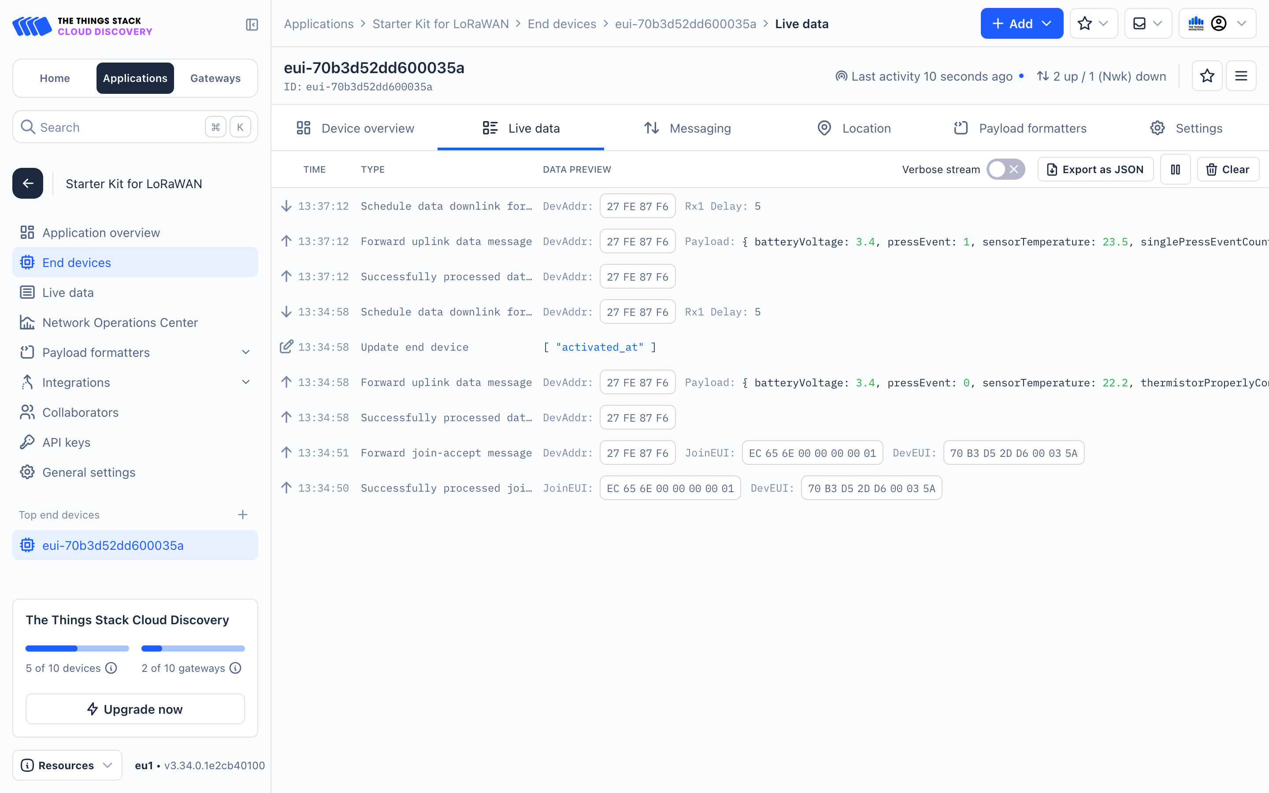Collapse the sidebar with the panel icon
Viewport: 1269px width, 793px height.
pos(252,24)
